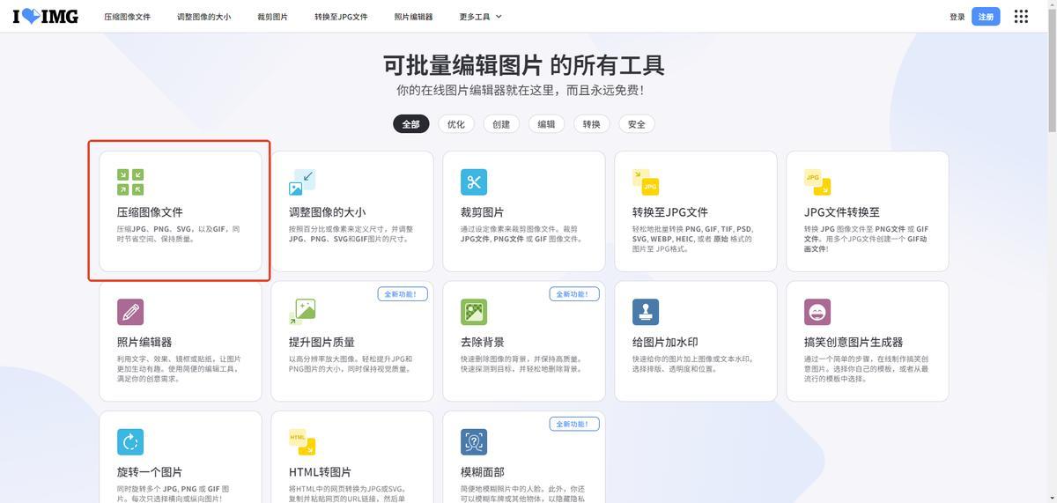
Task: Click the purple pencil 照片编辑器 icon
Action: [x=130, y=312]
